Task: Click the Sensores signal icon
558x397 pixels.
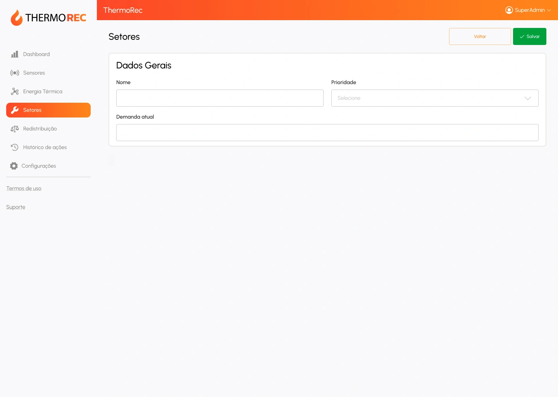Action: point(15,73)
